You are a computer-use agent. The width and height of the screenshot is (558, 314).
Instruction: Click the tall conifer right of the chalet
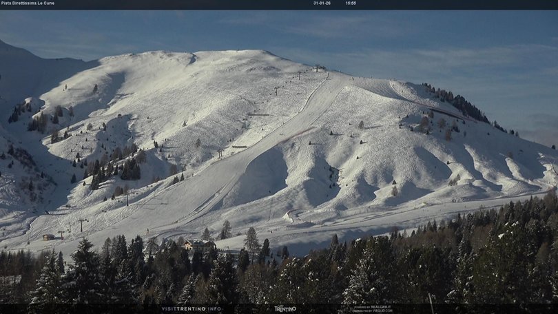pos(251,241)
